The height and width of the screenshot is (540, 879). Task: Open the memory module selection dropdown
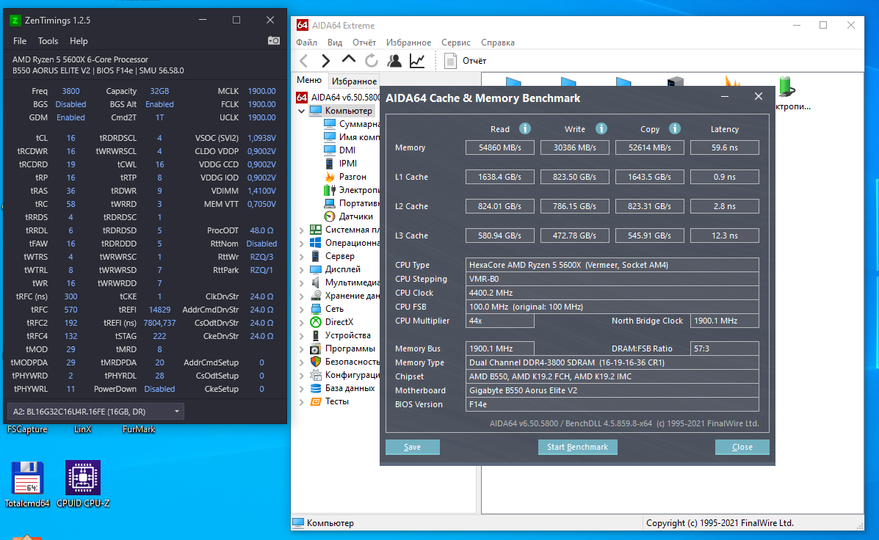click(x=96, y=411)
